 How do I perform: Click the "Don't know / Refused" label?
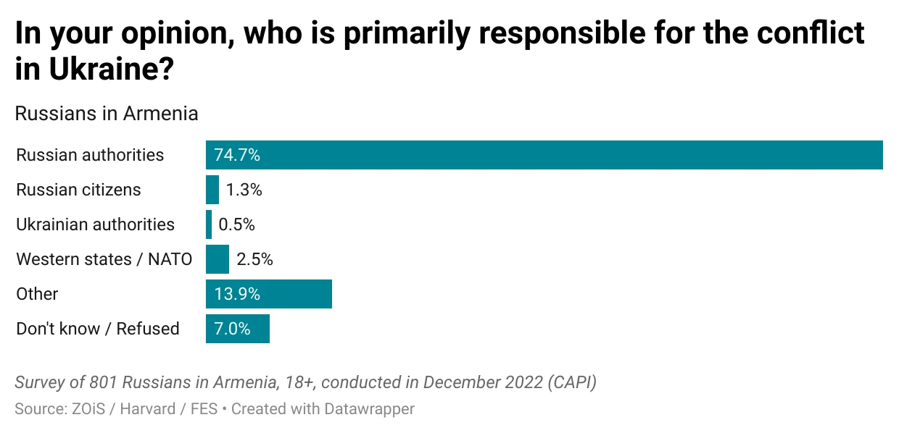[98, 329]
